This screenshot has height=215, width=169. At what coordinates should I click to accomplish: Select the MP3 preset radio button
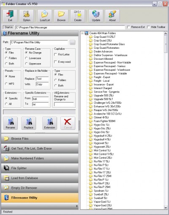point(6,84)
